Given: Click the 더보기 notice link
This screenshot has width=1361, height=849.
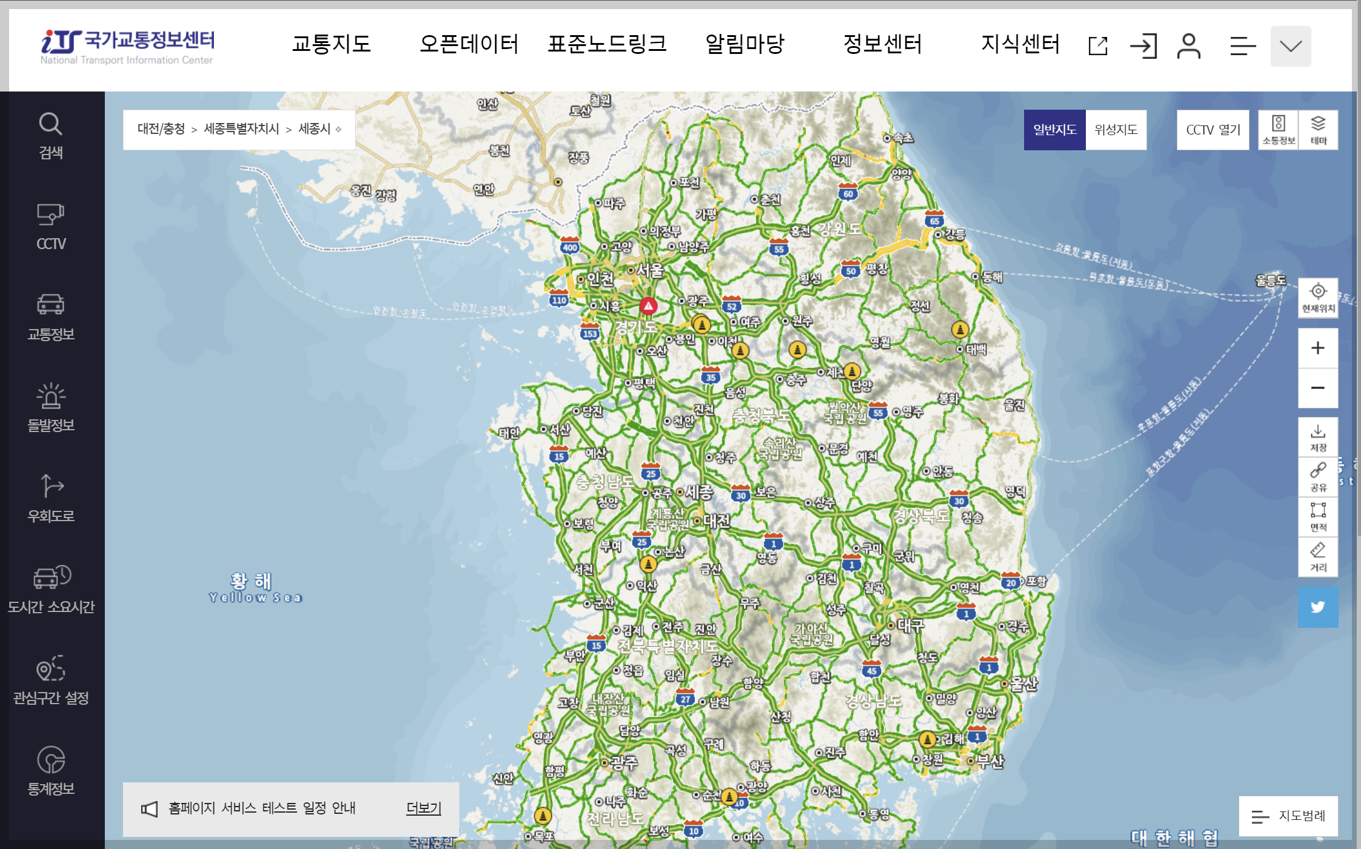Looking at the screenshot, I should (x=424, y=808).
